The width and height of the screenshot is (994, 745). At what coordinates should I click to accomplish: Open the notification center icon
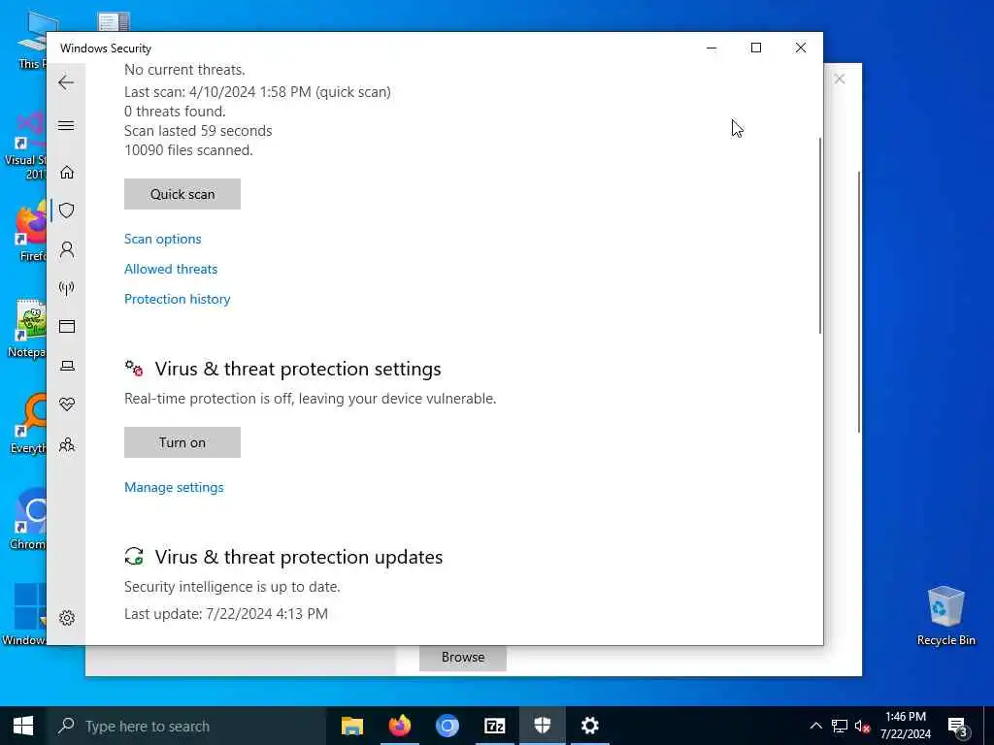[x=957, y=727]
